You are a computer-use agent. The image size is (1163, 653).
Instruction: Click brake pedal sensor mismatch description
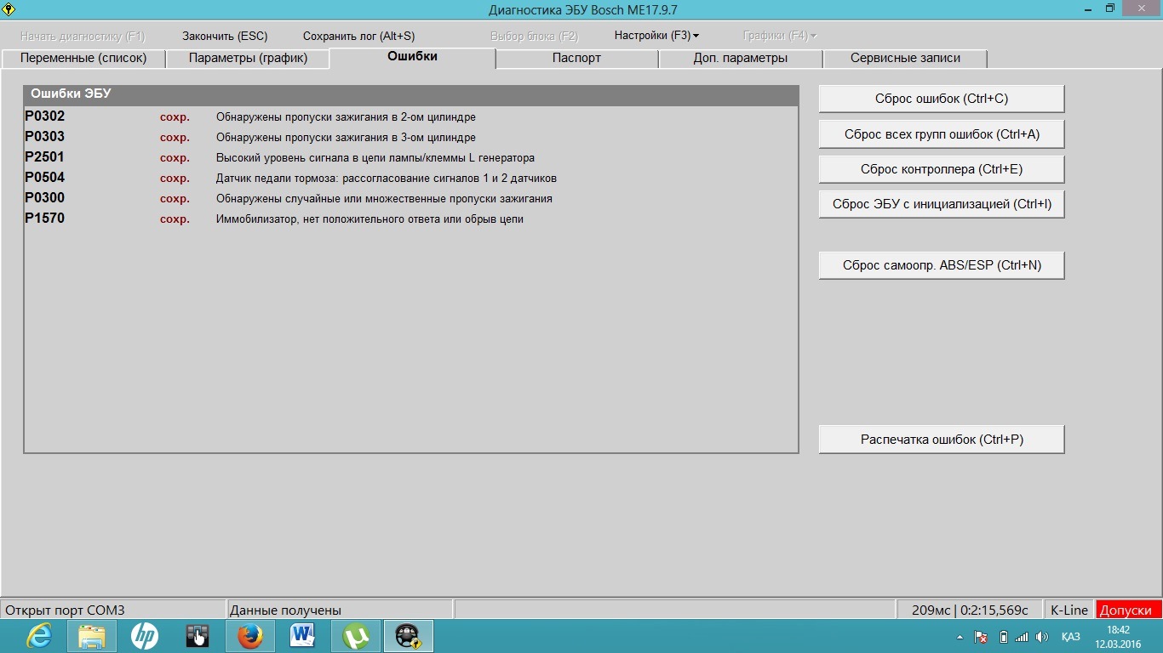click(387, 179)
